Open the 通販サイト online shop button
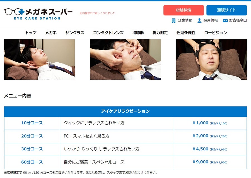Viewport: 251px width, 178px height. click(x=226, y=10)
